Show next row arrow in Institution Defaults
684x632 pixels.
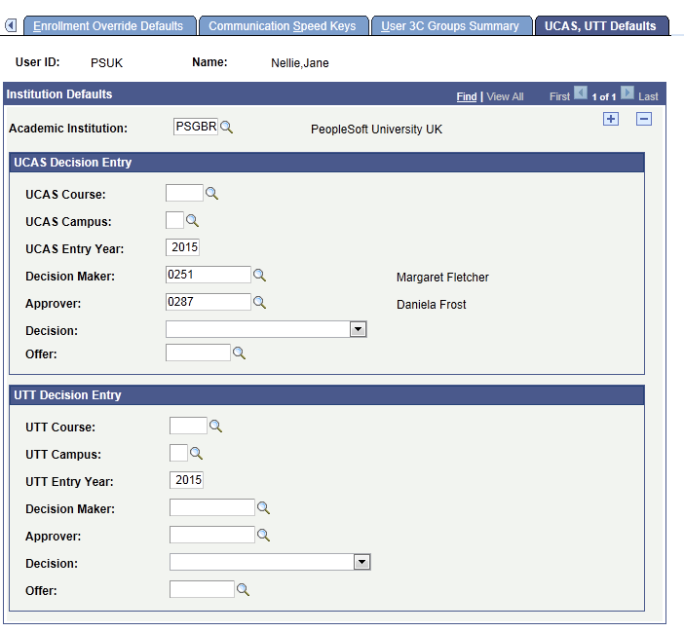pyautogui.click(x=627, y=93)
